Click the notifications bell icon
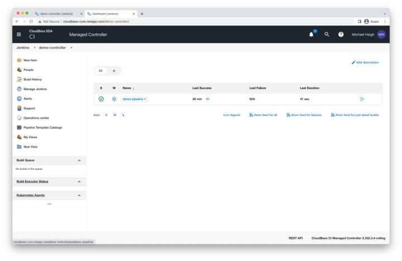The height and width of the screenshot is (261, 402). (311, 35)
